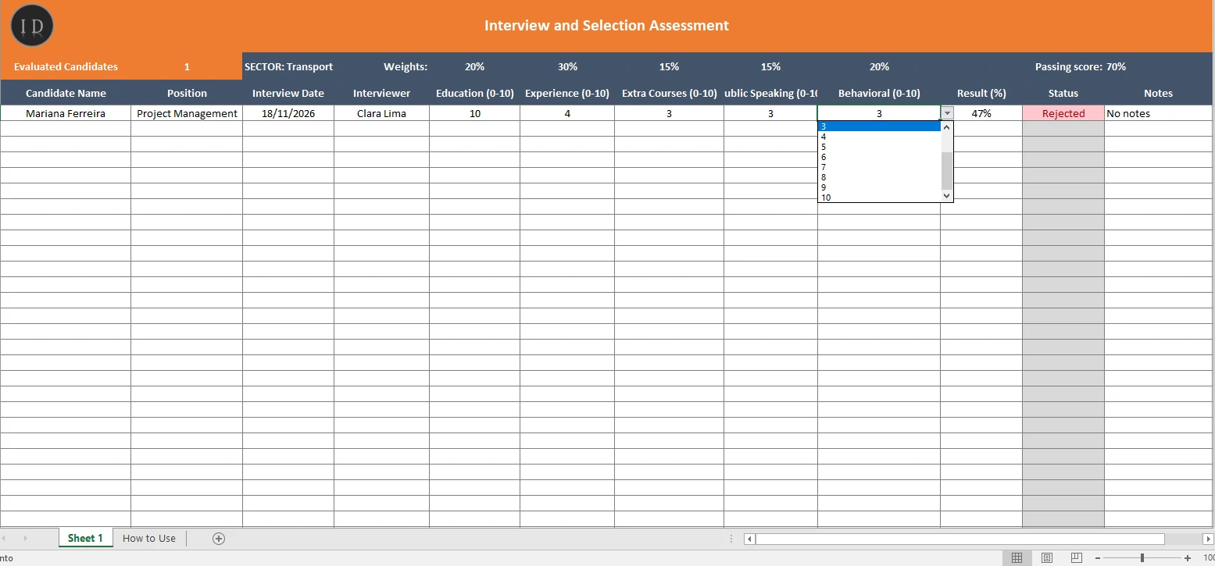Zoom in with the plus icon

click(1188, 557)
